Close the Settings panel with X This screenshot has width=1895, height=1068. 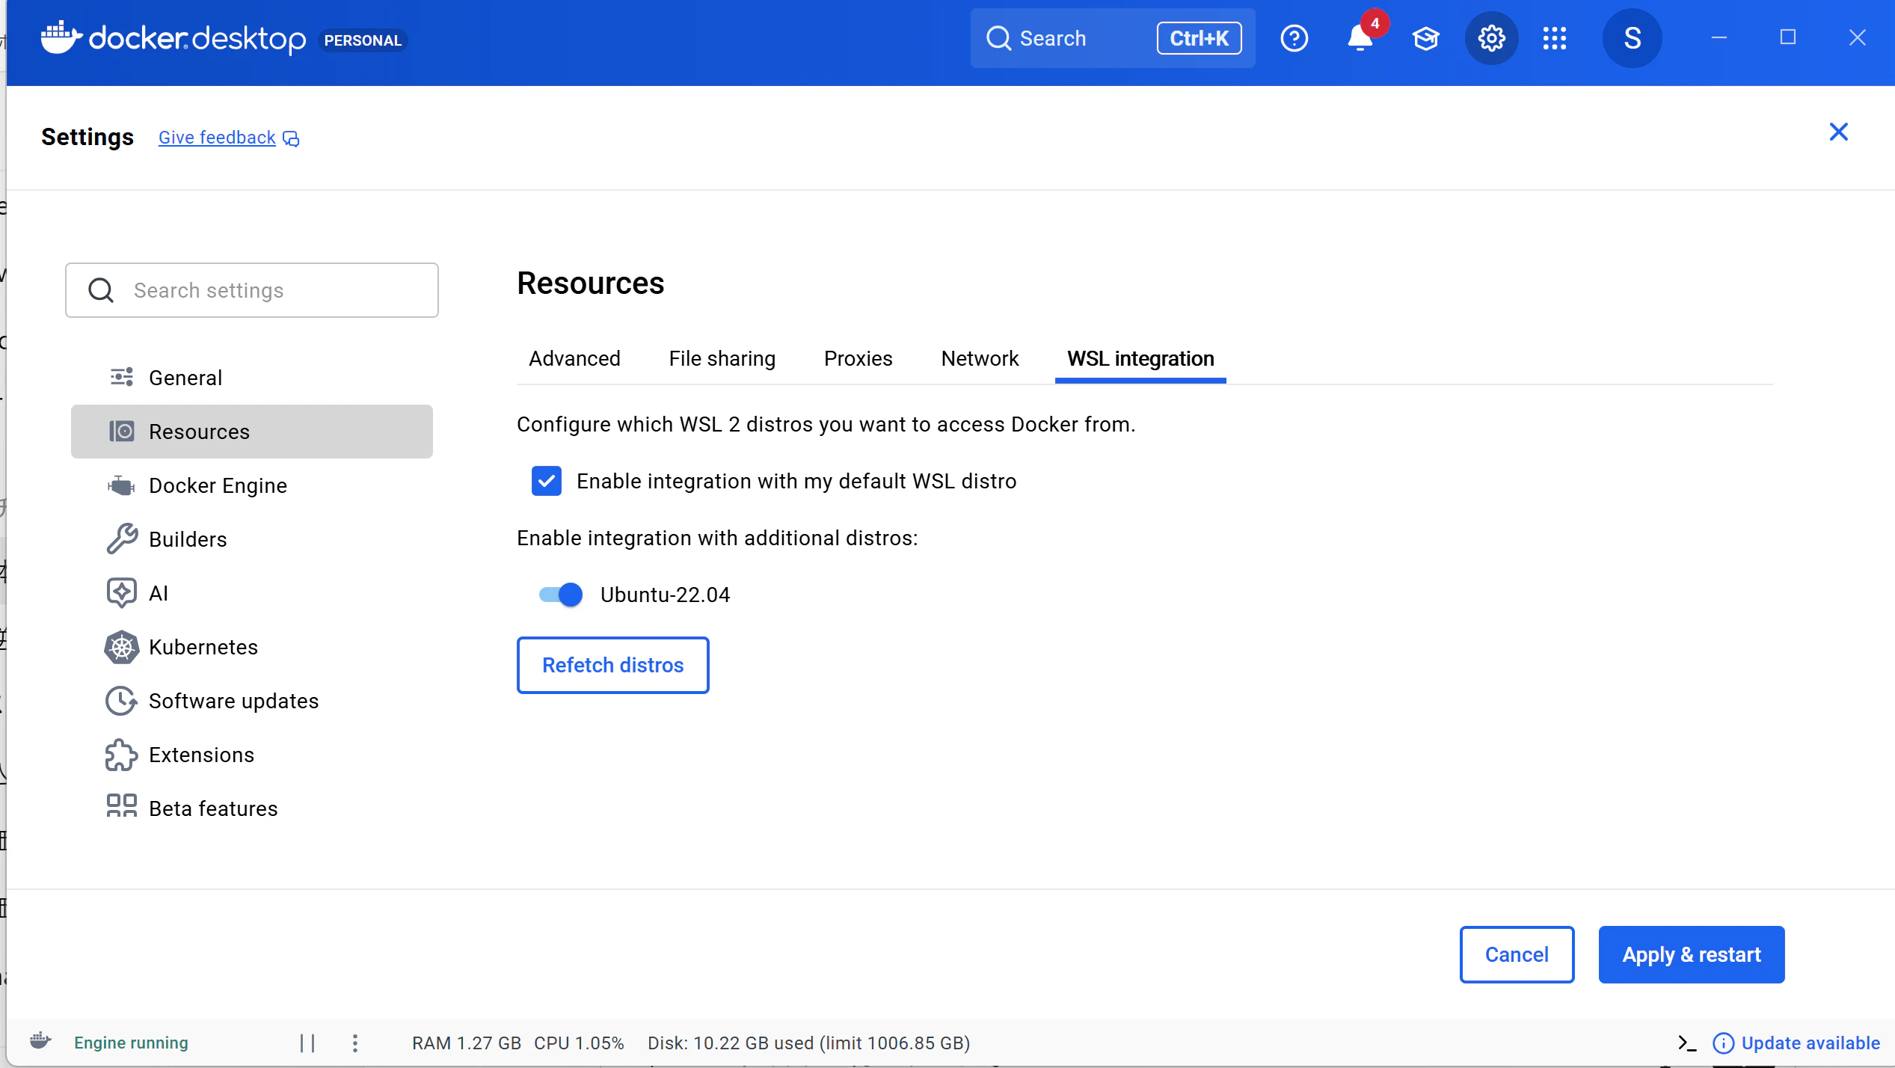click(1838, 132)
